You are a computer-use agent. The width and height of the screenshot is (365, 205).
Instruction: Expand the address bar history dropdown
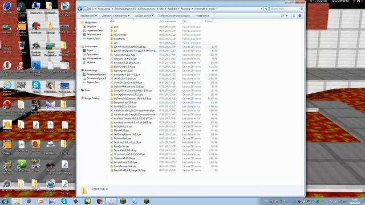point(261,9)
